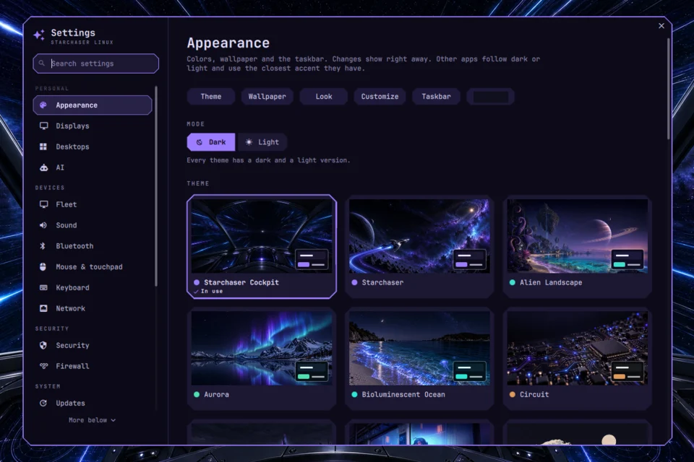Select the Bioluminescent Ocean theme thumbnail

point(419,348)
